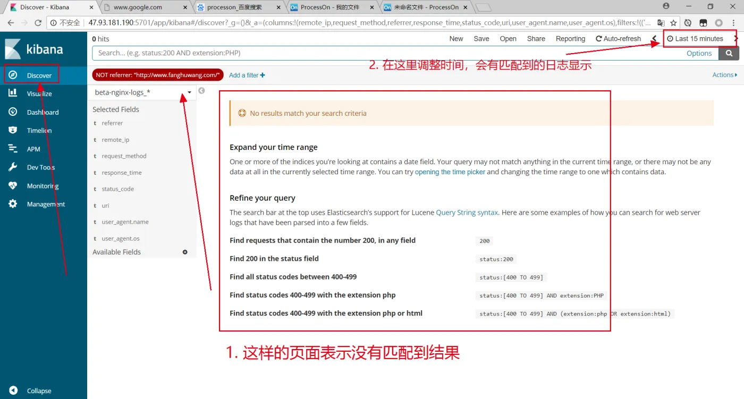Open the Dashboard sidebar icon
The height and width of the screenshot is (399, 744).
tap(13, 112)
